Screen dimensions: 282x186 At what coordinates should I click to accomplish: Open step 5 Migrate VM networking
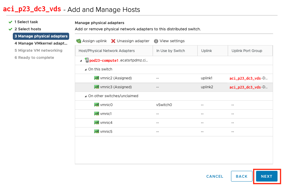click(38, 50)
